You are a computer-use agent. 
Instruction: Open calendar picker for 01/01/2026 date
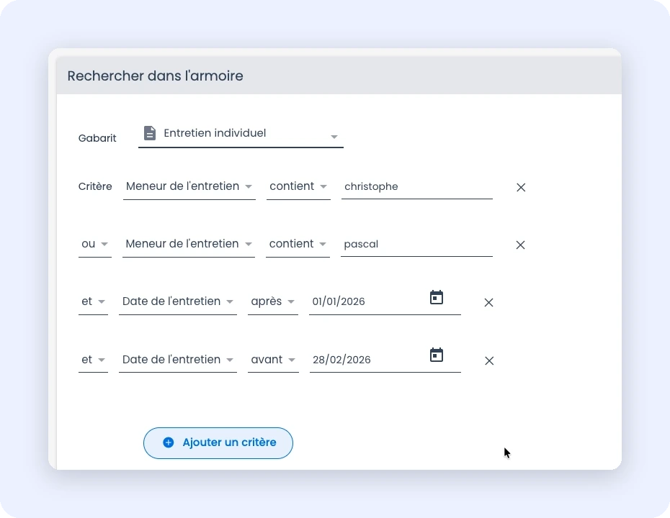click(x=437, y=297)
